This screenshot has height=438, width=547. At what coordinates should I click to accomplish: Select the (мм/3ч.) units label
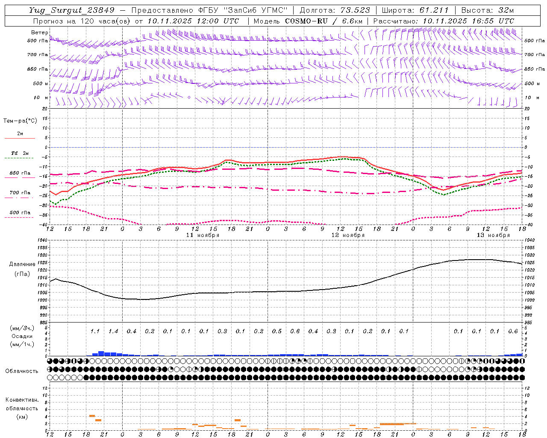[22, 328]
